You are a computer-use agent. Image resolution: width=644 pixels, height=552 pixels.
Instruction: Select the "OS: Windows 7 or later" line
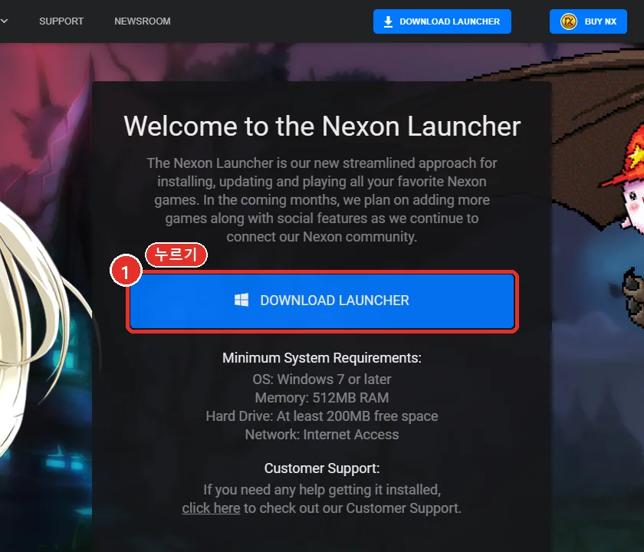[322, 379]
